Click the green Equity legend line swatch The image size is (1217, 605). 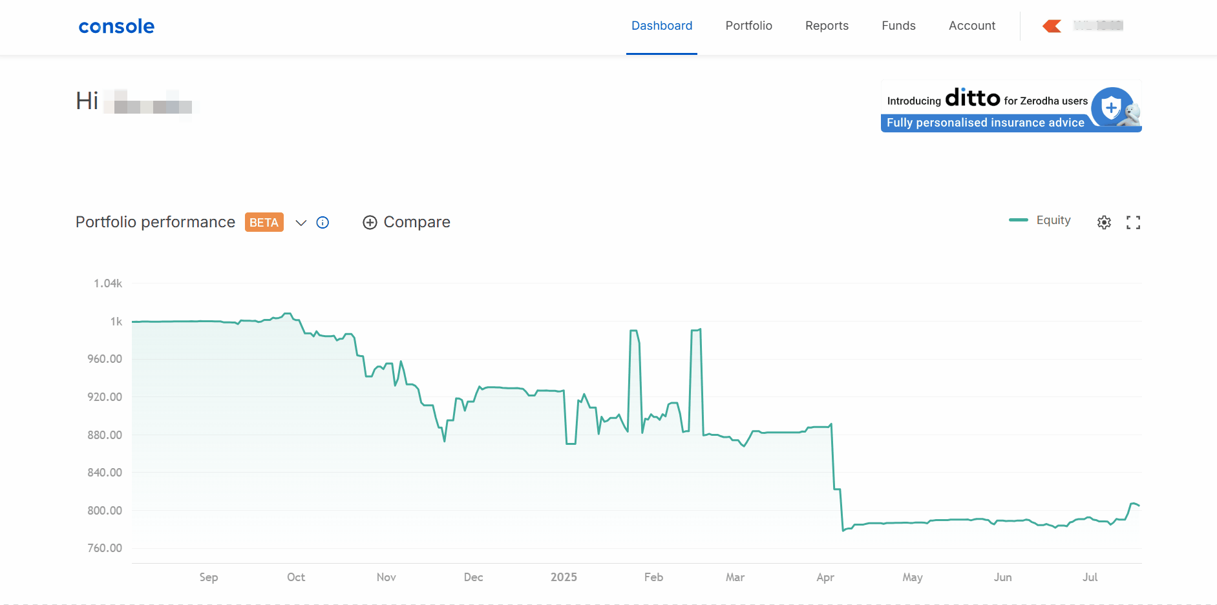click(1018, 220)
